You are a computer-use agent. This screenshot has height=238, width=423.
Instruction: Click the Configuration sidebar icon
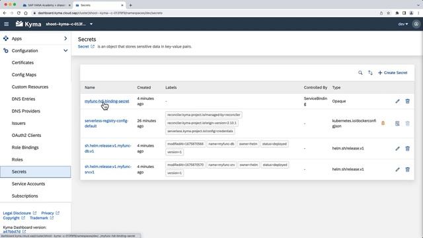click(6, 50)
